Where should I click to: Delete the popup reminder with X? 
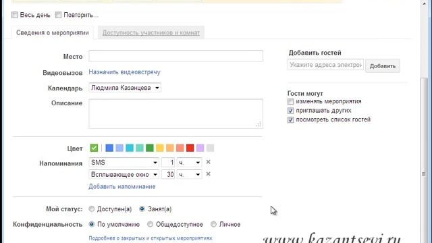209,174
